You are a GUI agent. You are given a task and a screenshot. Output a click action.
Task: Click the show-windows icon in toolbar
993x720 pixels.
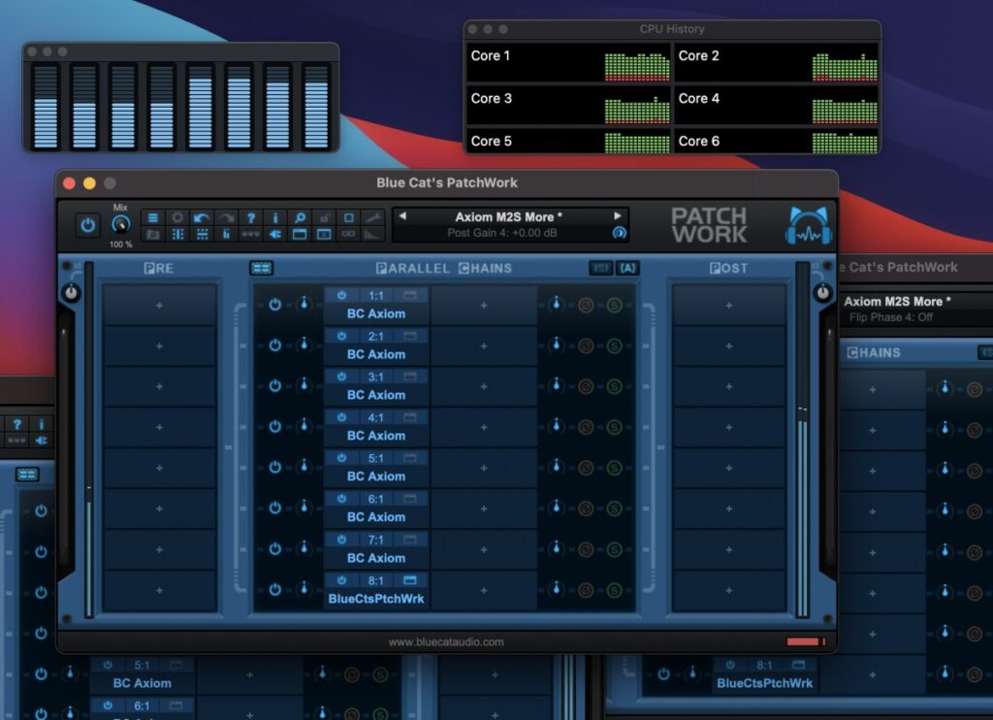300,234
